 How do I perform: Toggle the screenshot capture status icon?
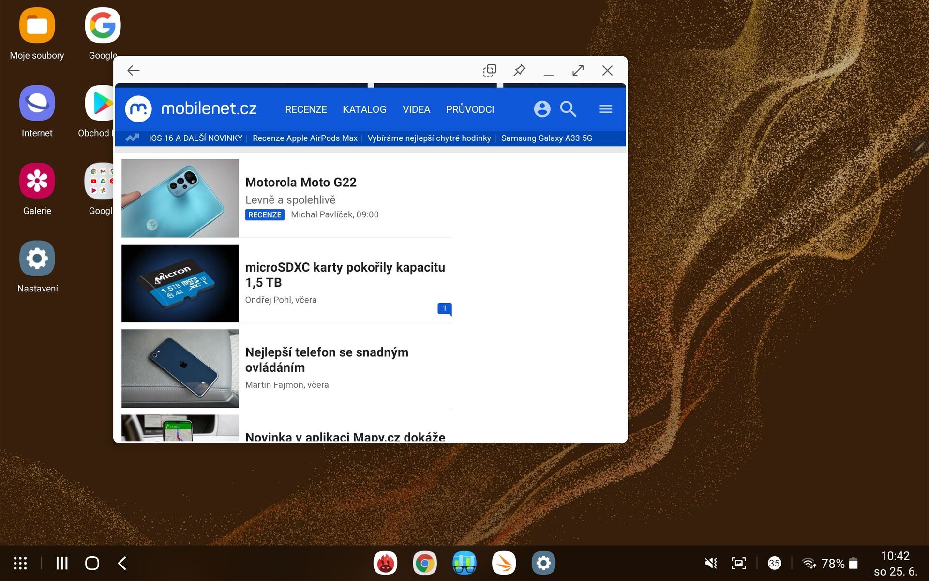(738, 563)
